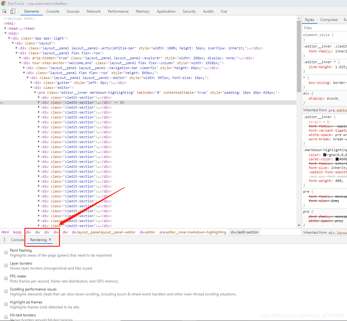Open the Audits tab
This screenshot has width=347, height=321.
[208, 11]
